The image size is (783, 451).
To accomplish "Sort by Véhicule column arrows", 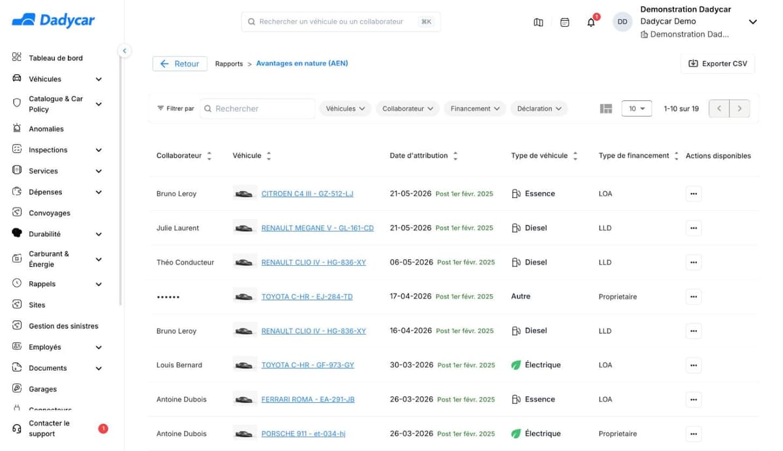I will coord(269,156).
